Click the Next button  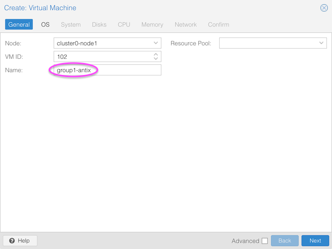315,241
